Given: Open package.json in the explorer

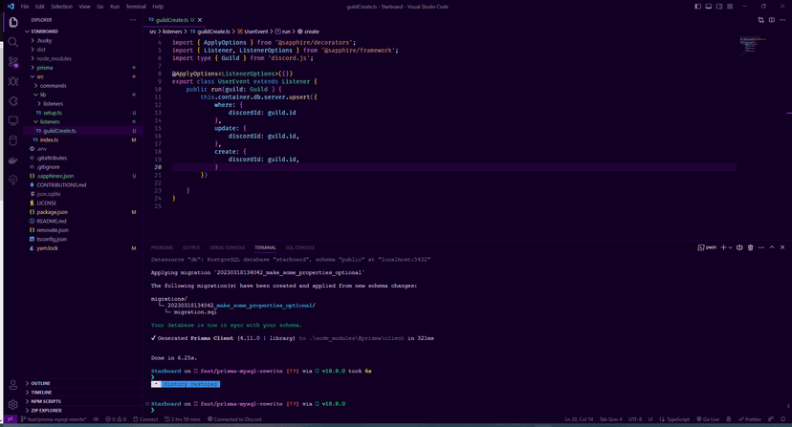Looking at the screenshot, I should point(53,212).
